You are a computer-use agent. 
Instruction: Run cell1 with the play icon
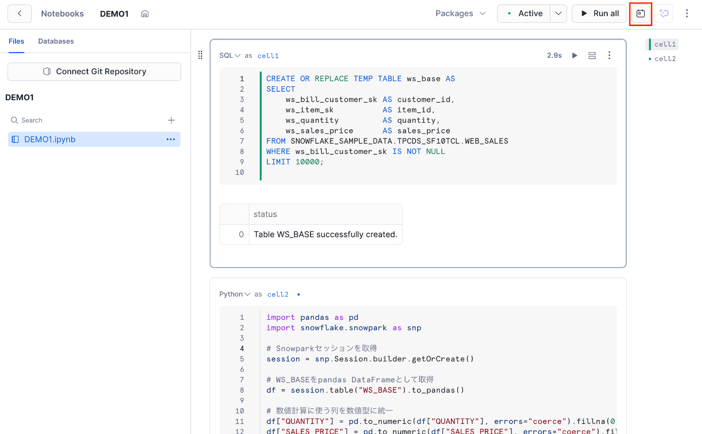pyautogui.click(x=575, y=55)
